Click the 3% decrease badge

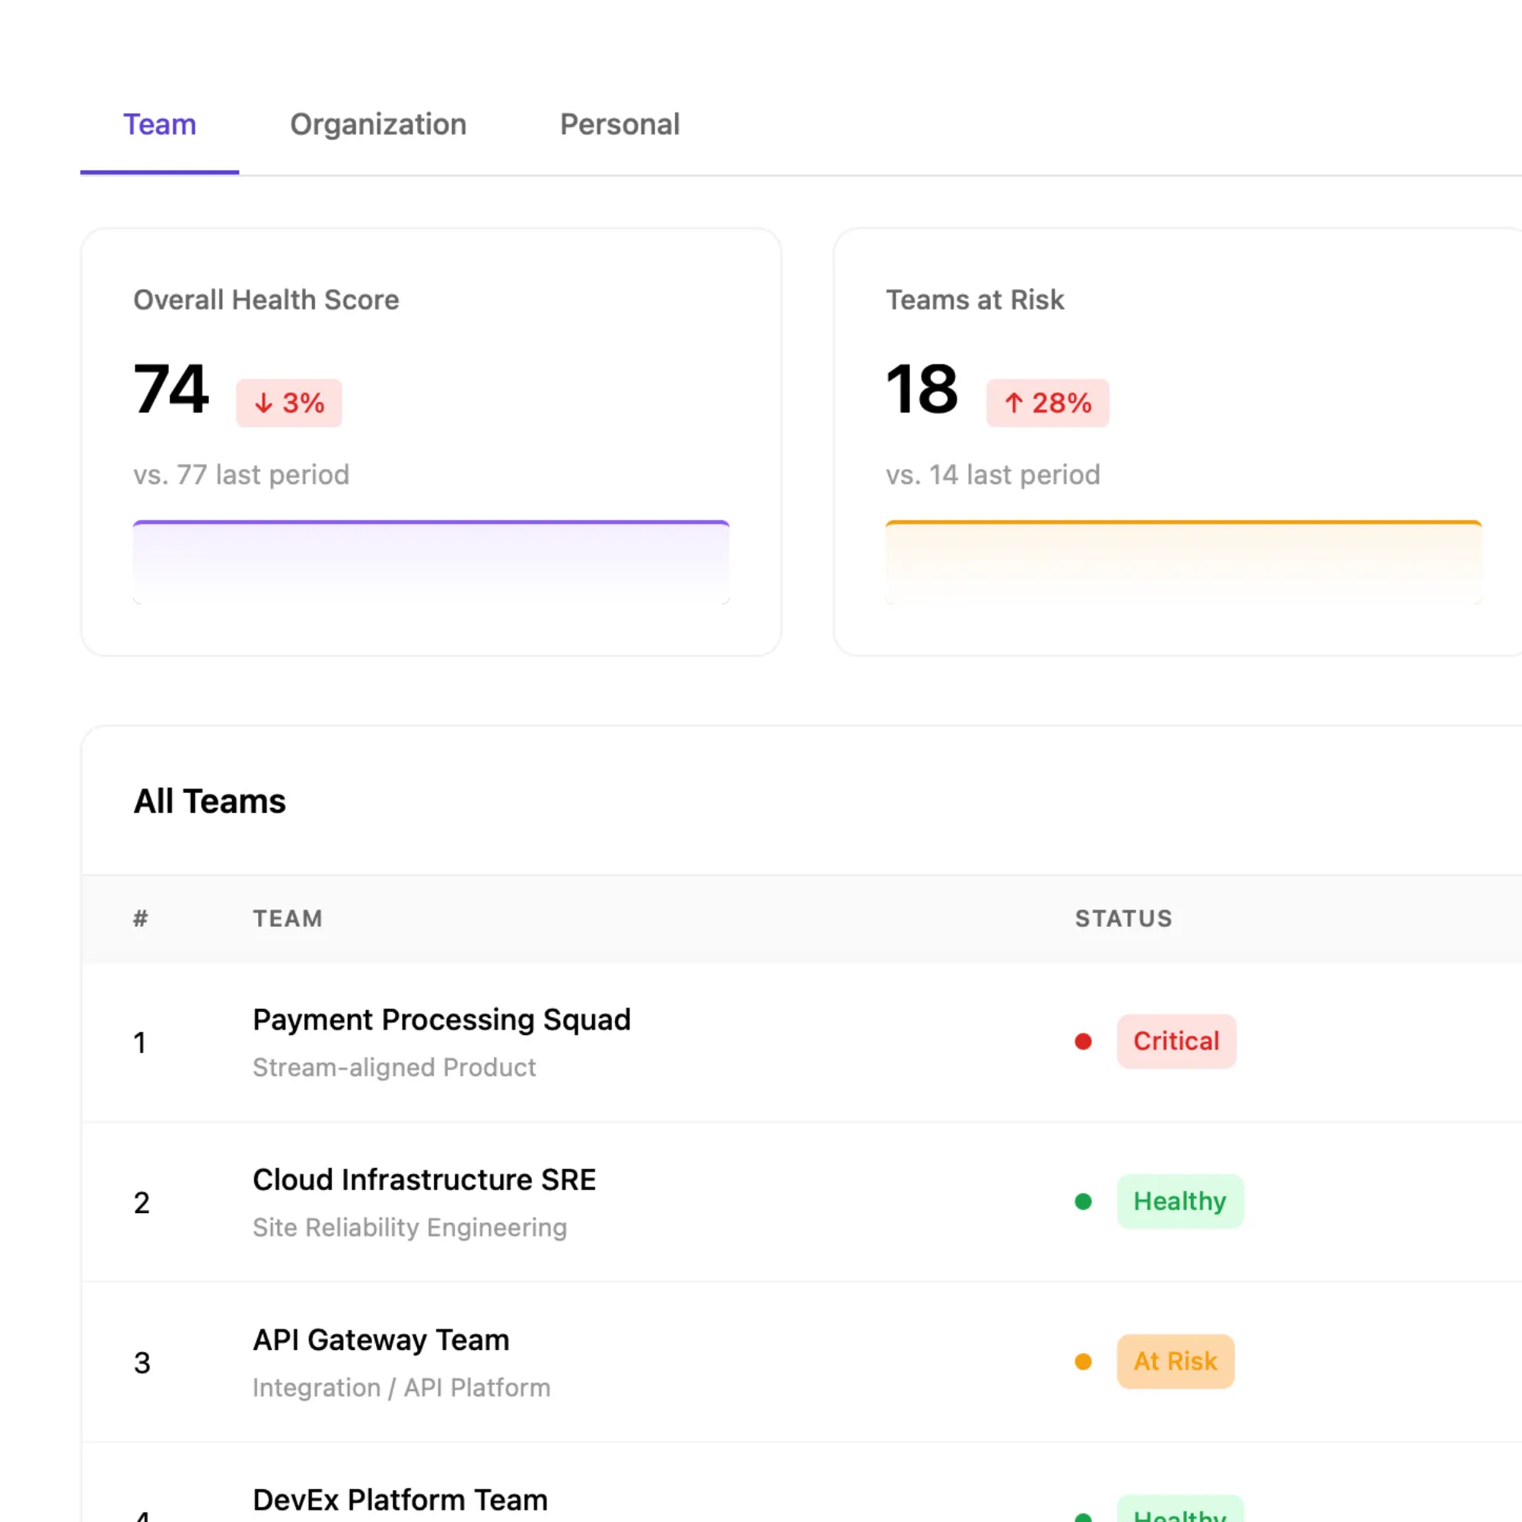(289, 403)
